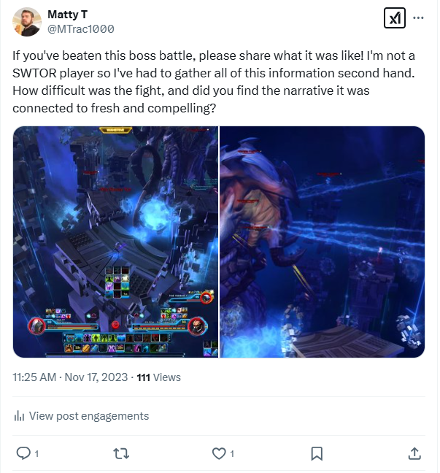Click the Grok xI icon

[x=395, y=18]
